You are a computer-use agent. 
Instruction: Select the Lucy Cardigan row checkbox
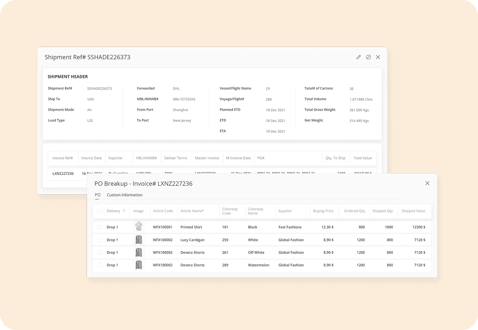coord(99,240)
